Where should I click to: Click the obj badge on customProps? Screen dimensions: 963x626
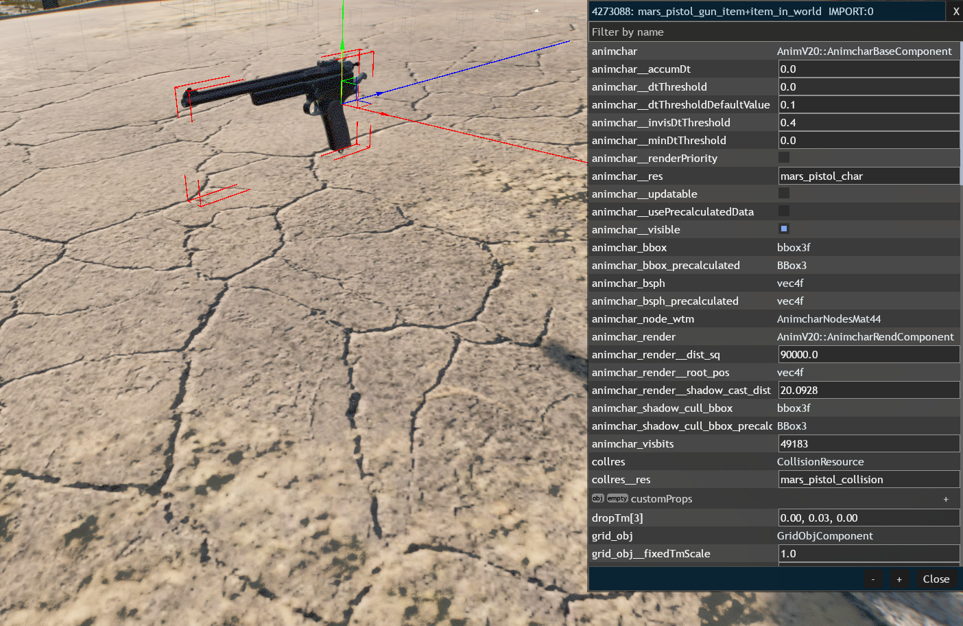597,498
